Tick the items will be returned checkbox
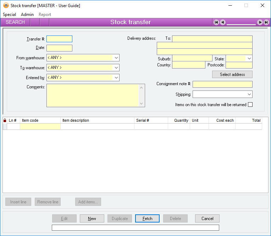Screen dimensions: 271x236 pyautogui.click(x=250, y=105)
